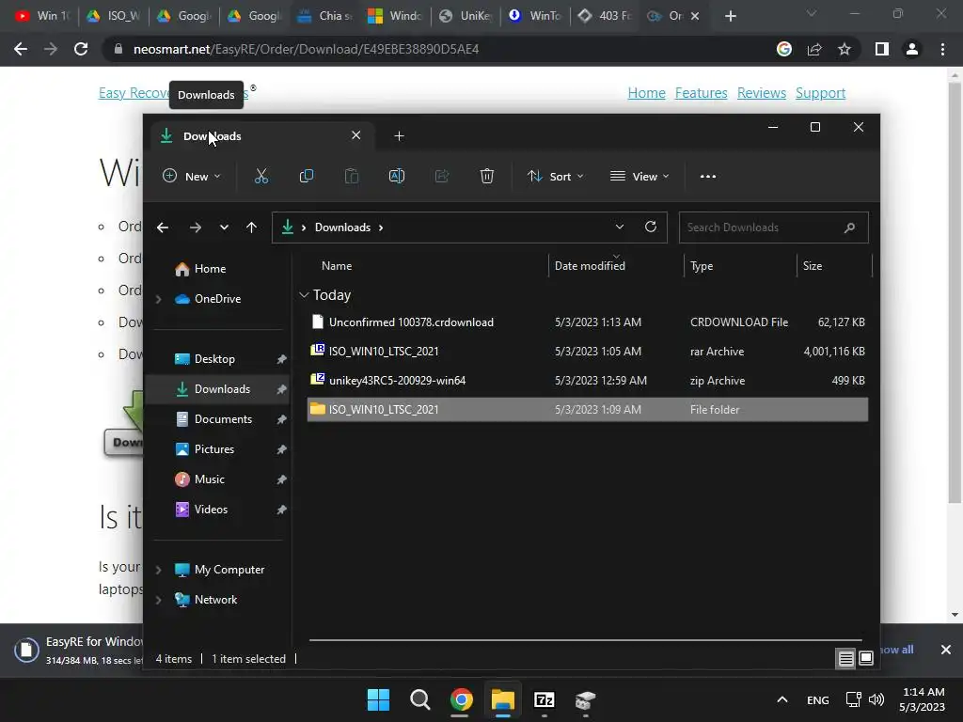Select the unikey43RC5-200929-win64 zip file
The width and height of the screenshot is (963, 722).
click(588, 381)
